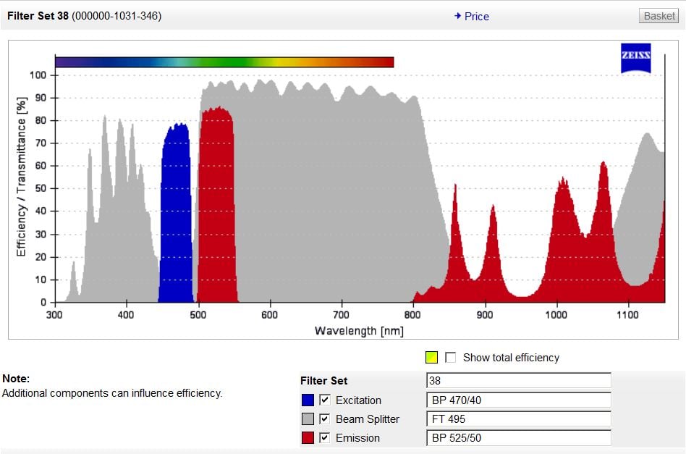Select the Excitation field BP 470/40

[x=518, y=400]
